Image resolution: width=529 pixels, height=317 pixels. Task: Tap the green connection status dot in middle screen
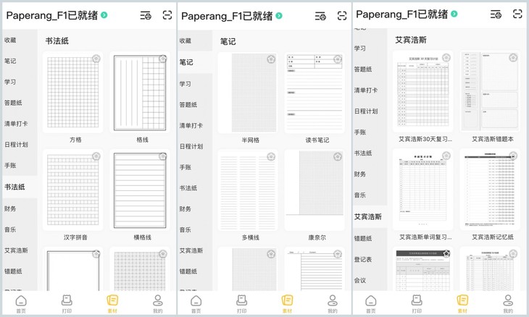click(279, 16)
